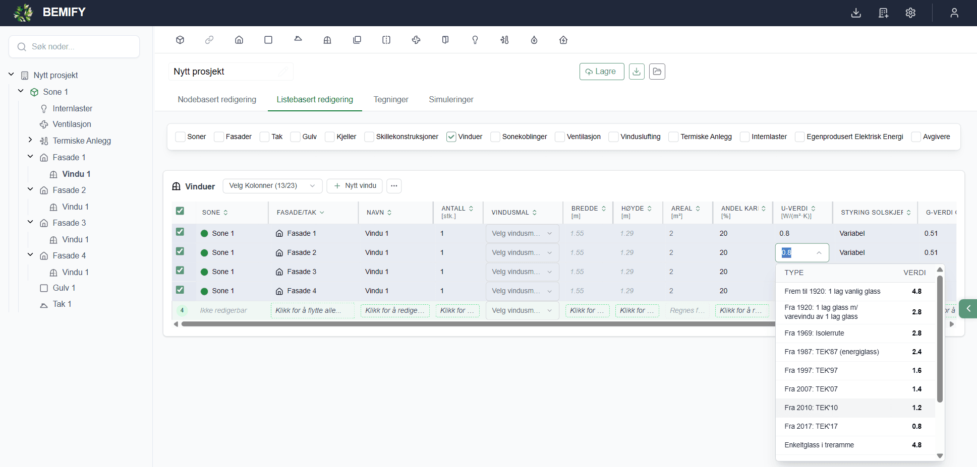
Task: Uncheck the row checkbox for Fasade 3
Action: pos(180,271)
